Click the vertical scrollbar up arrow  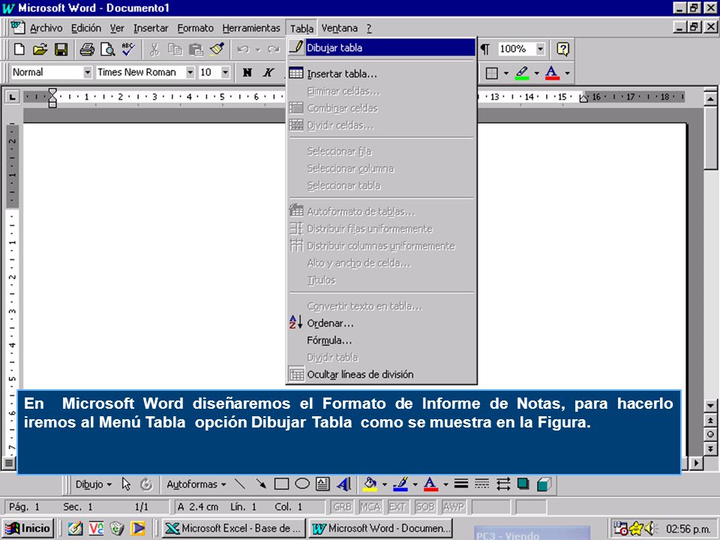point(710,98)
